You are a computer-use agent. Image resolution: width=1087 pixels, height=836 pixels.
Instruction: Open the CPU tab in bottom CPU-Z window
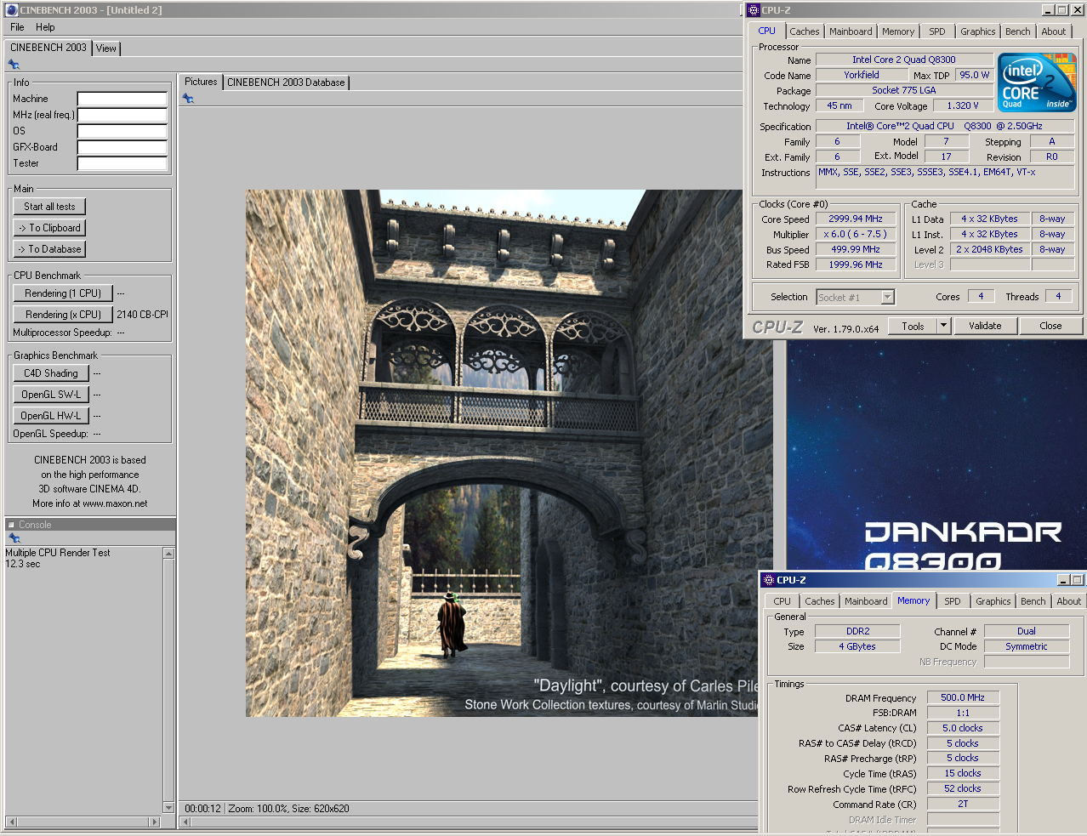782,601
